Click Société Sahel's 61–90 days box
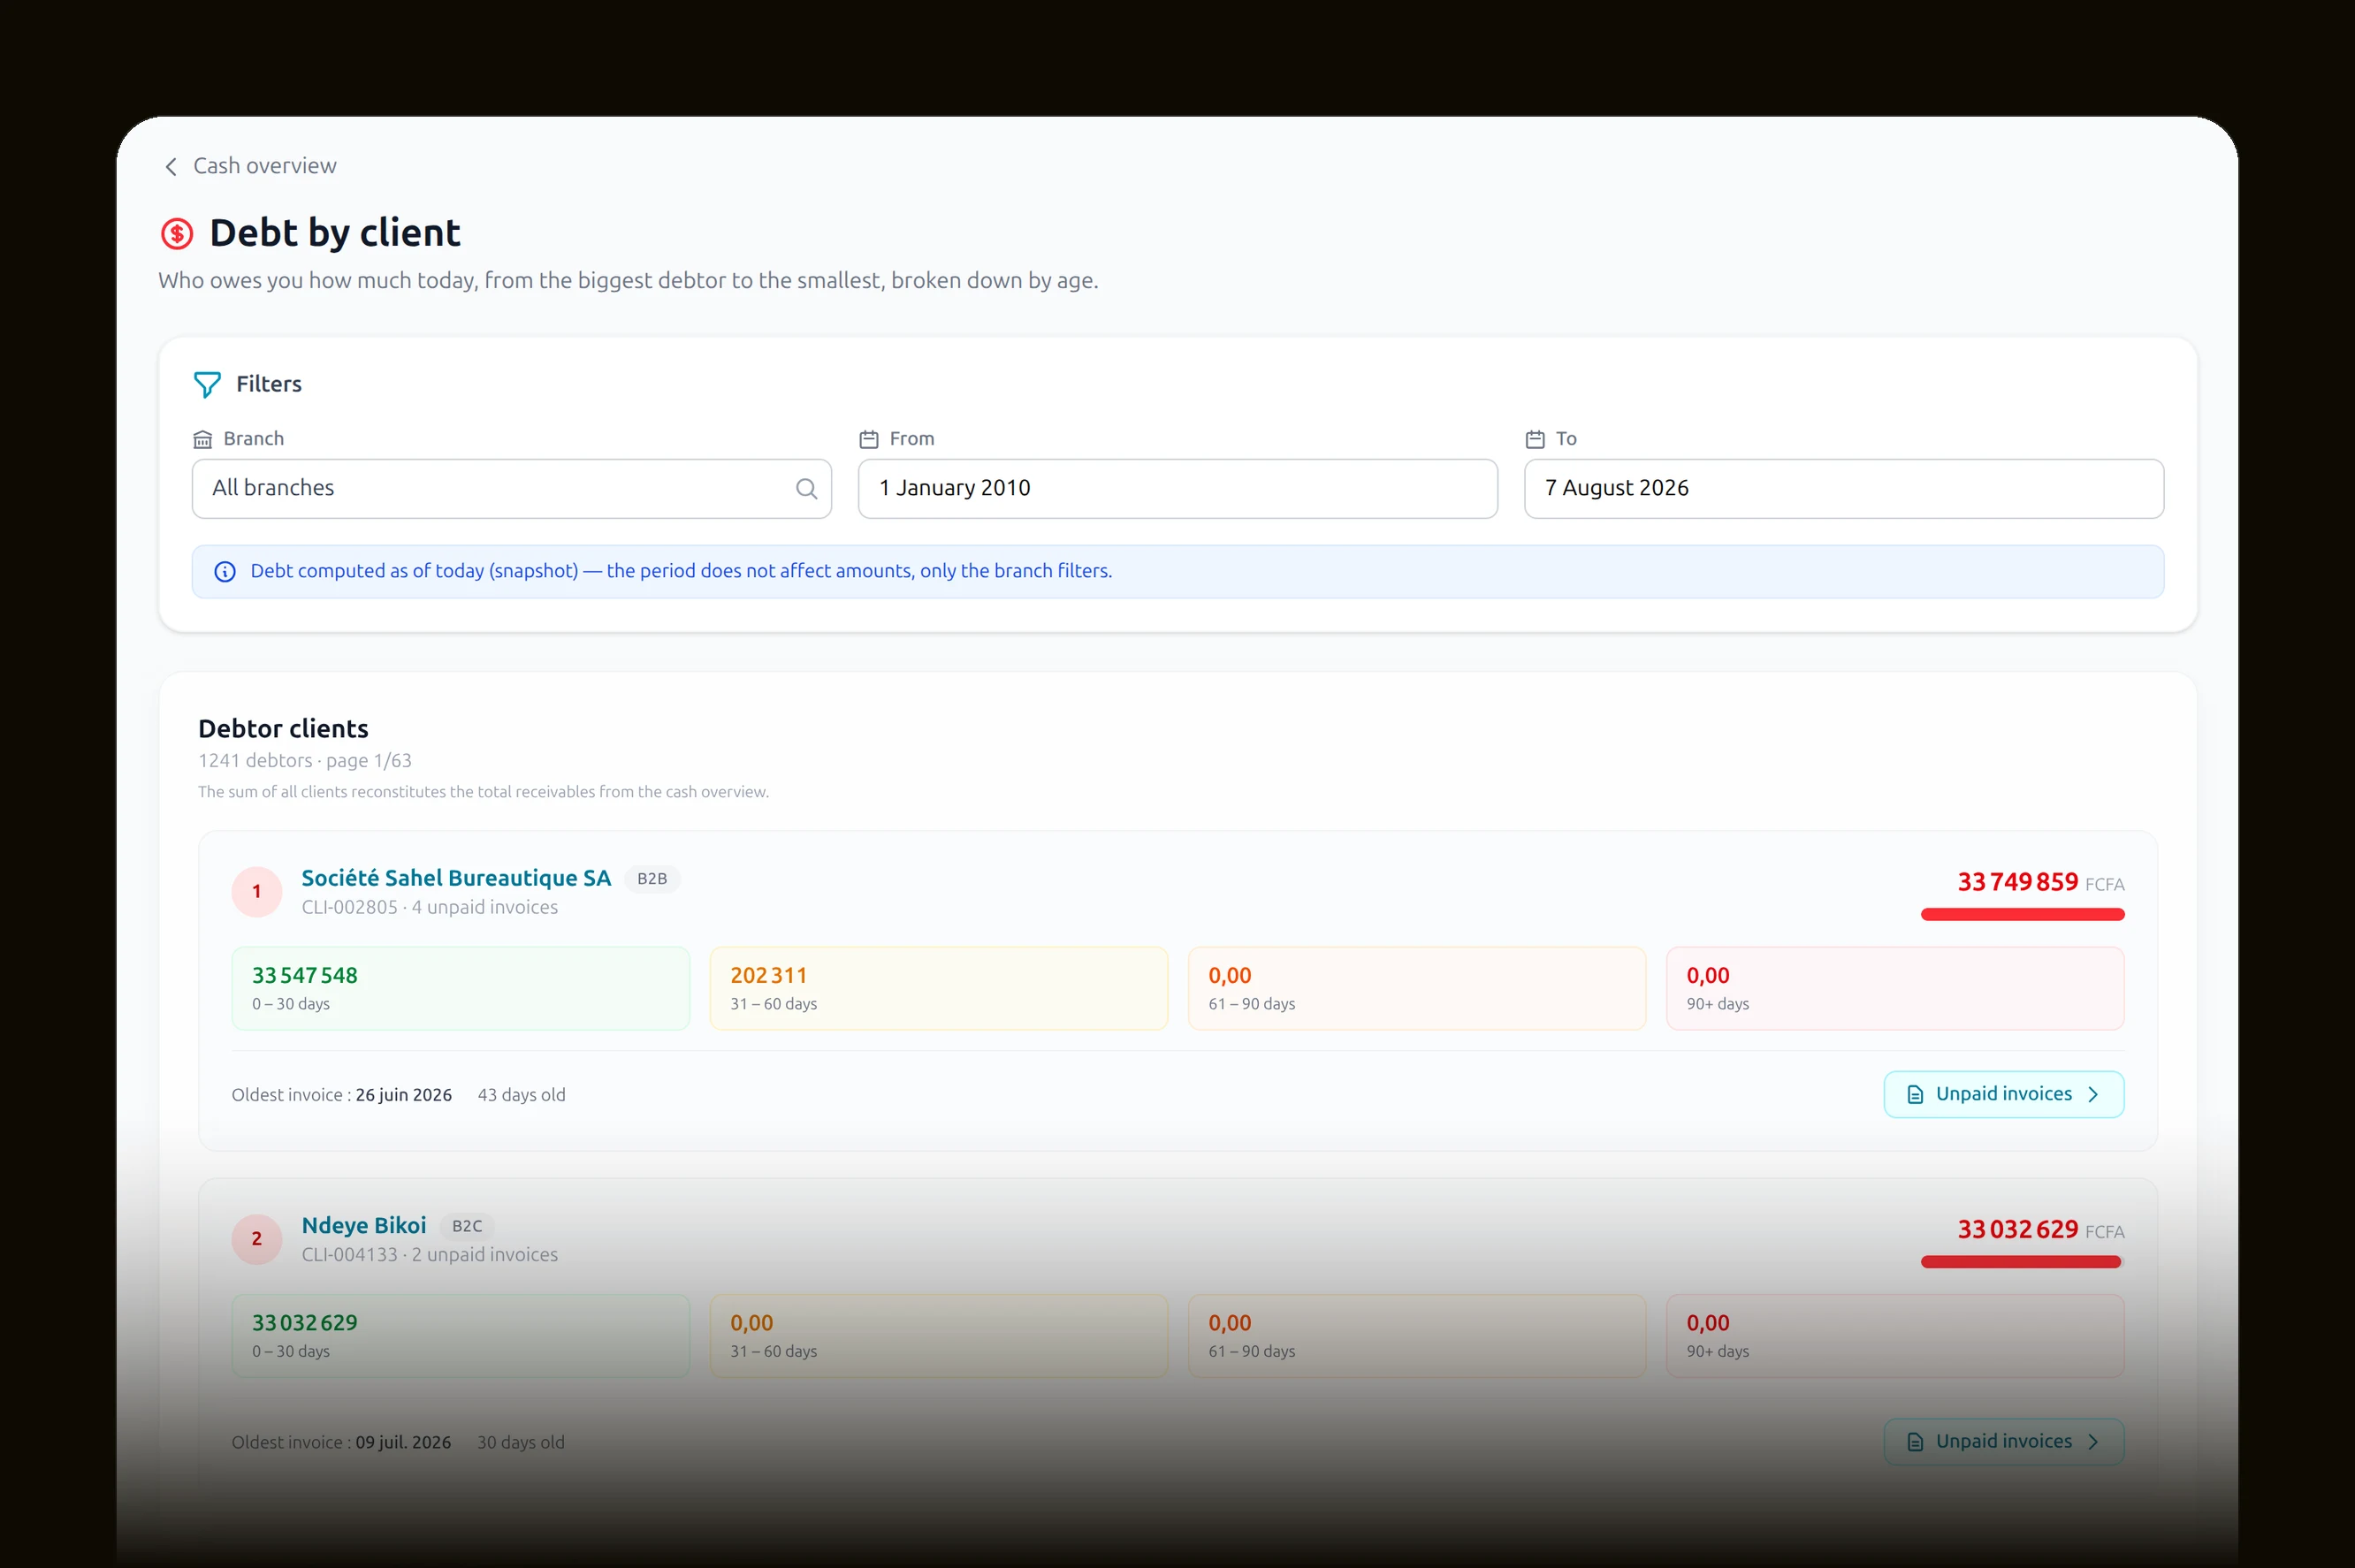The width and height of the screenshot is (2355, 1568). 1417,989
